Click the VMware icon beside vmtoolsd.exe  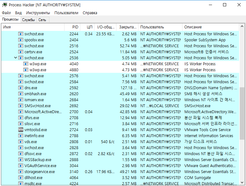[x=21, y=130]
